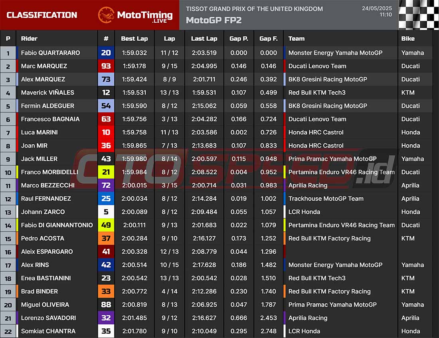Viewport: 439px width, 338px height.
Task: Select rider Francesco BAGNAIA
Action: pyautogui.click(x=50, y=119)
